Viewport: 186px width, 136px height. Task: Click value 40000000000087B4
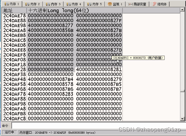[x=51, y=79]
